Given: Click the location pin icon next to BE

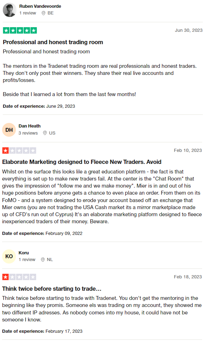Looking at the screenshot, I should click(x=43, y=13).
